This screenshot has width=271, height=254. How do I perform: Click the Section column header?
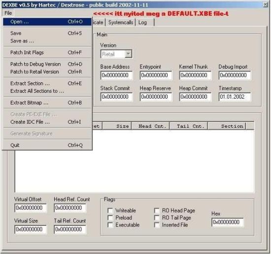(x=227, y=126)
